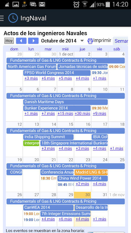The height and width of the screenshot is (233, 131).
Task: Select highlighted day 30 cell
Action: click(x=82, y=195)
